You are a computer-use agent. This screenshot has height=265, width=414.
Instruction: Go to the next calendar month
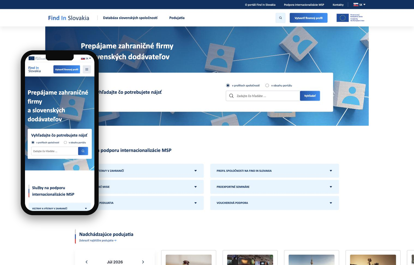point(143,262)
